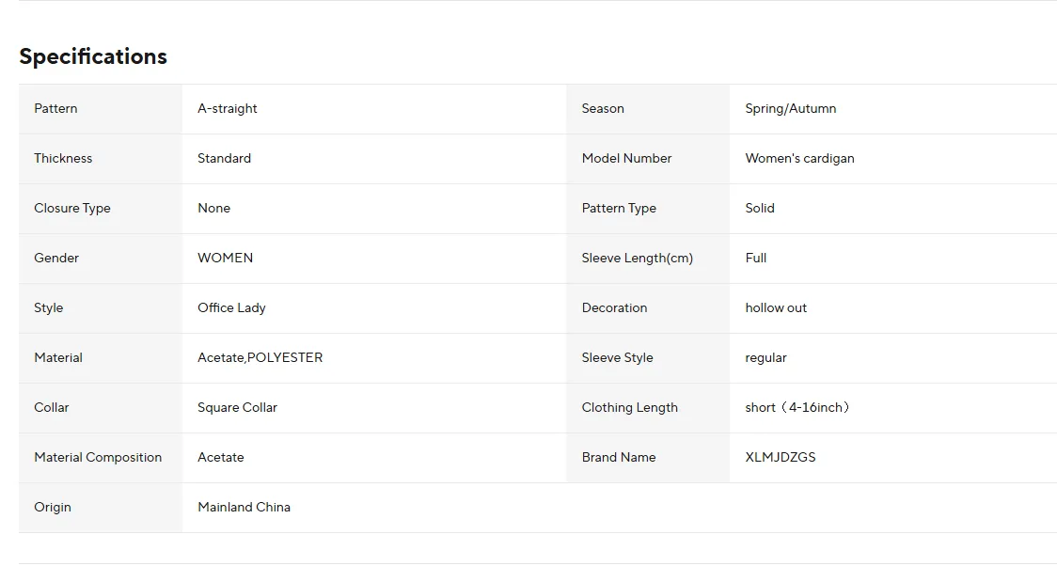The width and height of the screenshot is (1057, 566).
Task: Select the WOMEN gender value
Action: tap(225, 258)
